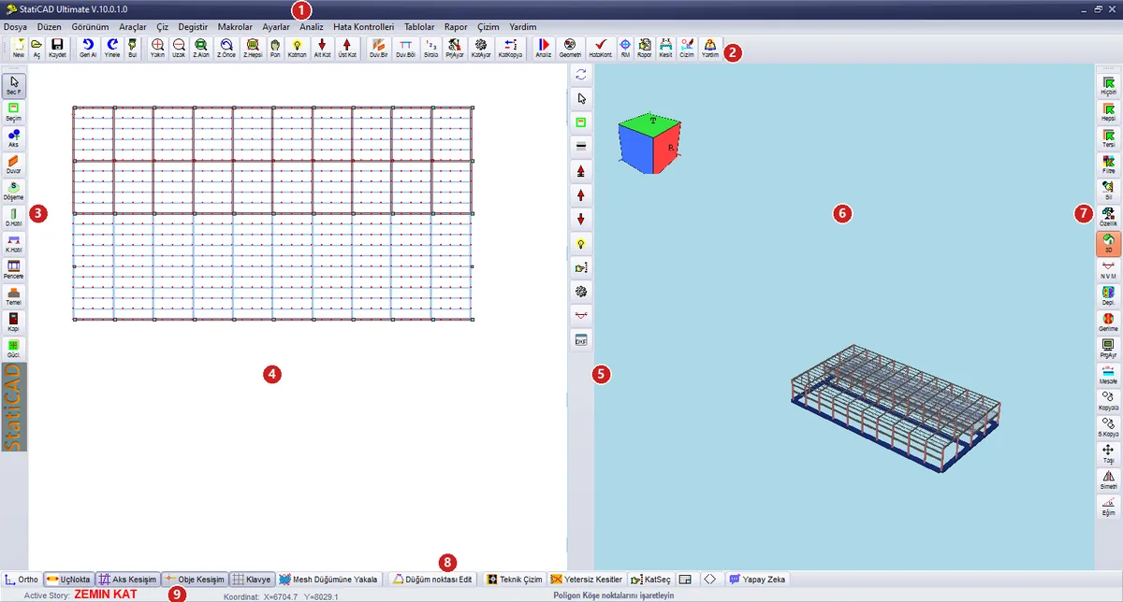The width and height of the screenshot is (1123, 602).
Task: Select the Duvar wall tool
Action: click(14, 165)
